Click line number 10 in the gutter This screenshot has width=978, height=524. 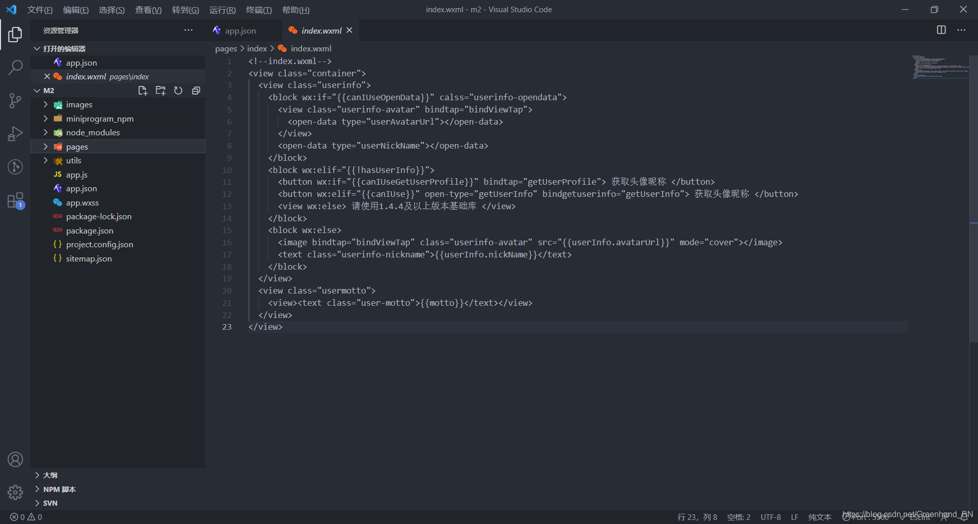pos(227,170)
